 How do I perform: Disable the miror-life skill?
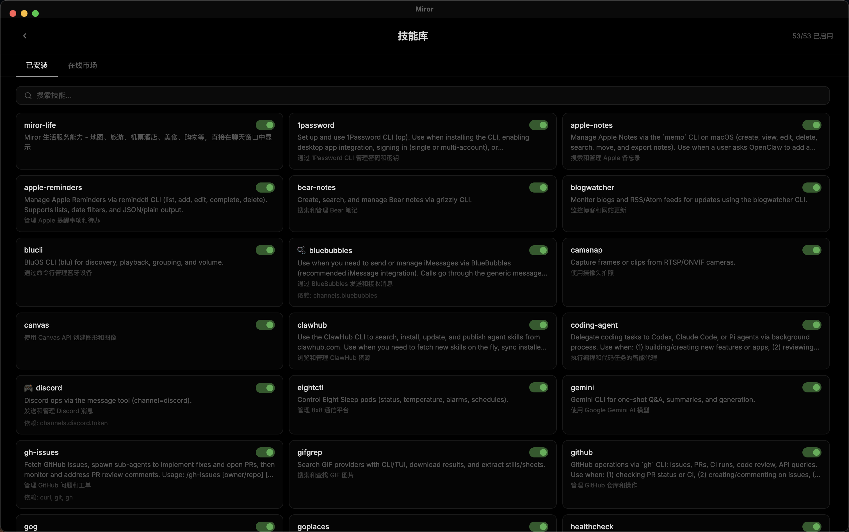[x=265, y=125]
